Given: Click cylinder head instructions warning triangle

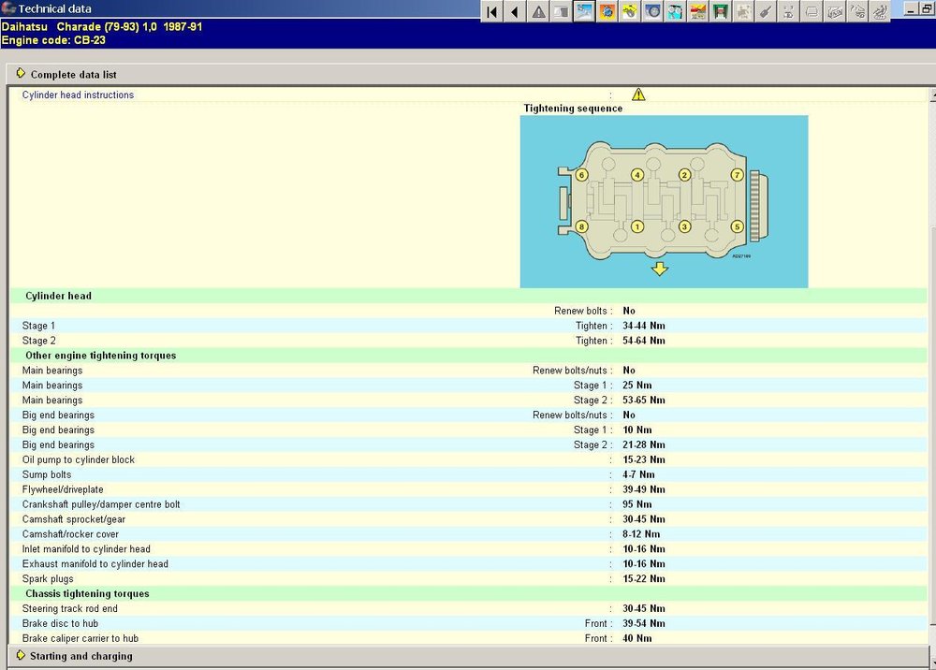Looking at the screenshot, I should pos(638,95).
